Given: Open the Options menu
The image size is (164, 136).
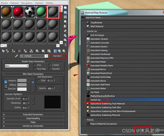Looking at the screenshot, I should (39, 3).
